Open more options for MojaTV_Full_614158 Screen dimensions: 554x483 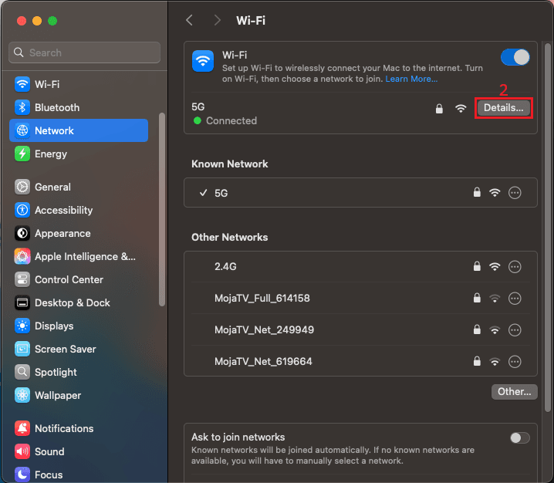click(515, 298)
